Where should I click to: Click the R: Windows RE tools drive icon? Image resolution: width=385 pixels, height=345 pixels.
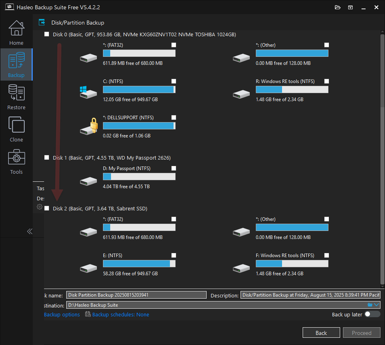click(x=241, y=94)
